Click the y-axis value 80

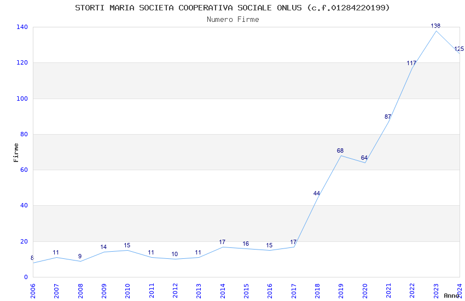(24, 134)
